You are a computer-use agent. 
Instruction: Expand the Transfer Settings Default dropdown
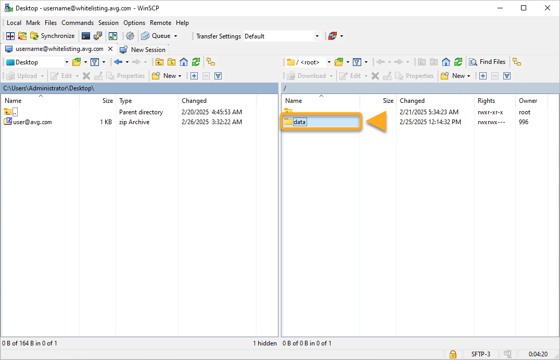pyautogui.click(x=317, y=36)
